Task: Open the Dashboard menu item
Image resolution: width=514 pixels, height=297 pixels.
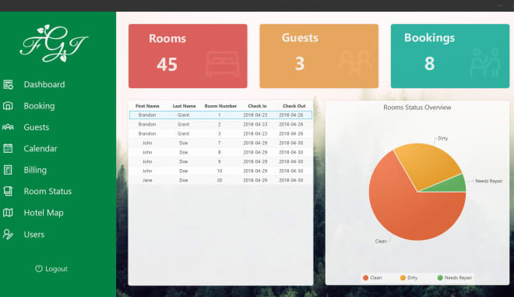Action: coord(44,85)
